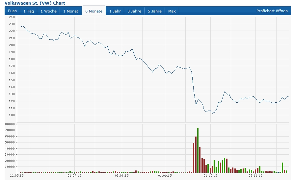Screen dimensions: 293x180
Task: Select the 6 Monate tab
Action: [94, 11]
